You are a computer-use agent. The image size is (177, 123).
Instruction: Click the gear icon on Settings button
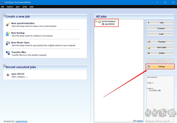[149, 66]
